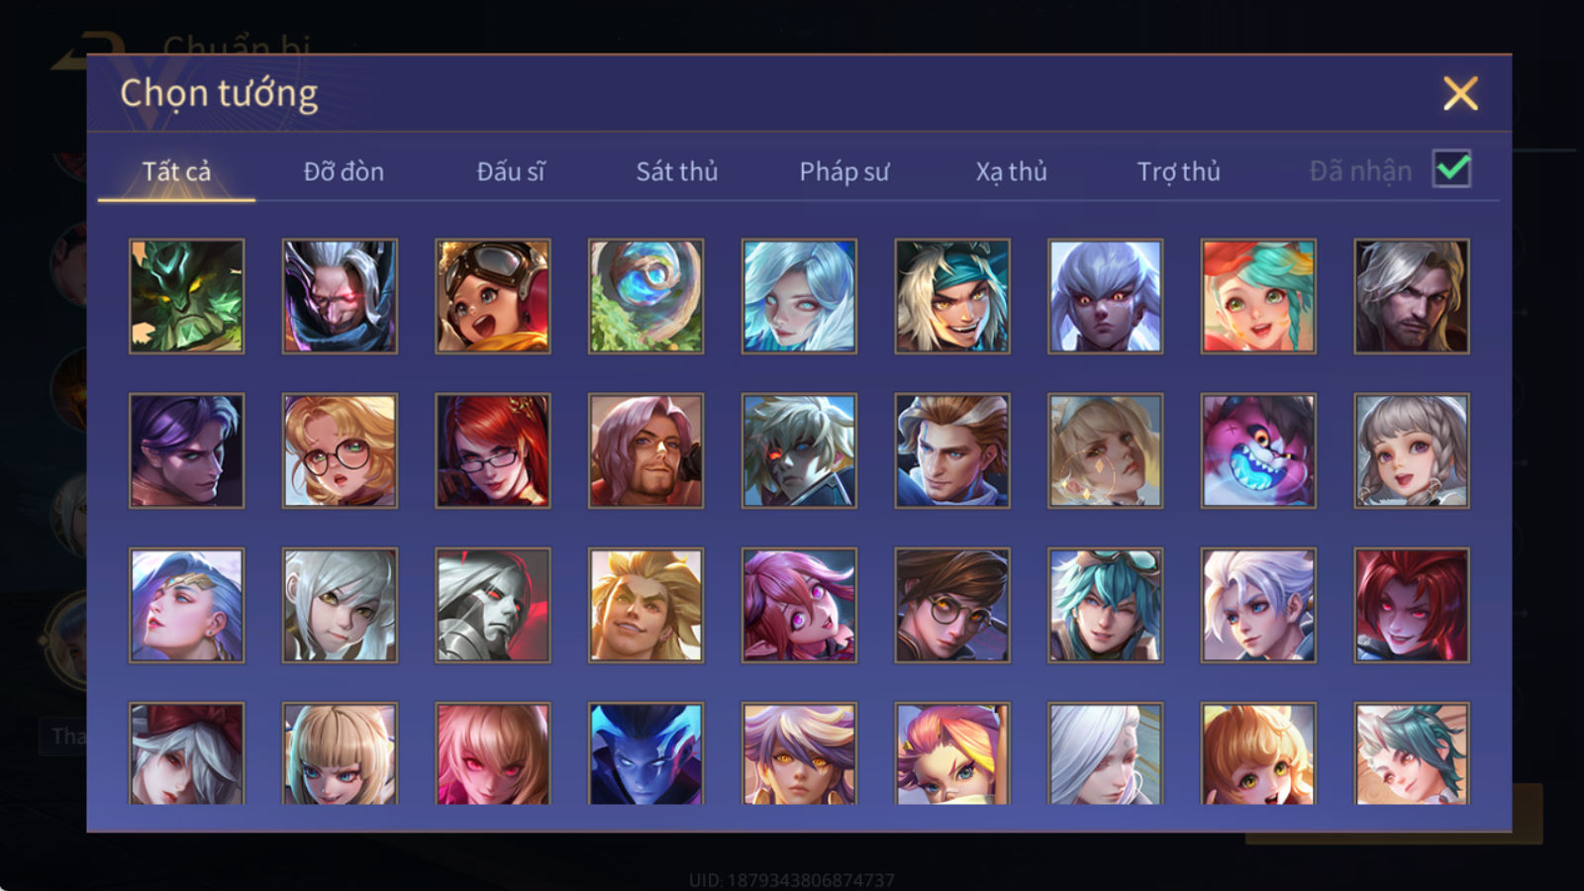This screenshot has width=1584, height=891.
Task: Close the Chọn tướng dialog
Action: tap(1460, 94)
